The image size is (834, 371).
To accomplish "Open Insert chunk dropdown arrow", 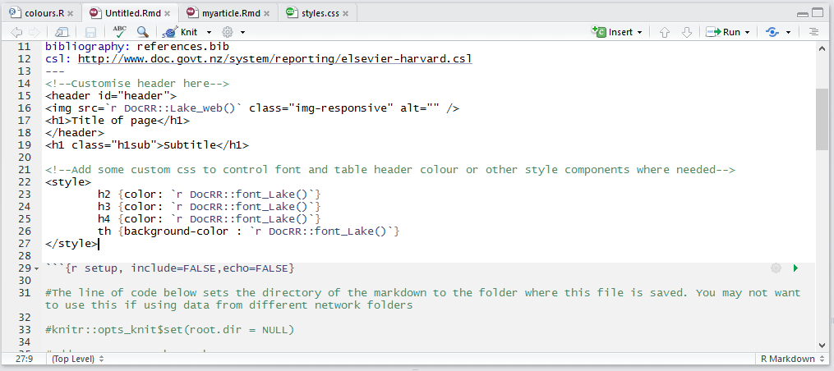I will coord(639,33).
